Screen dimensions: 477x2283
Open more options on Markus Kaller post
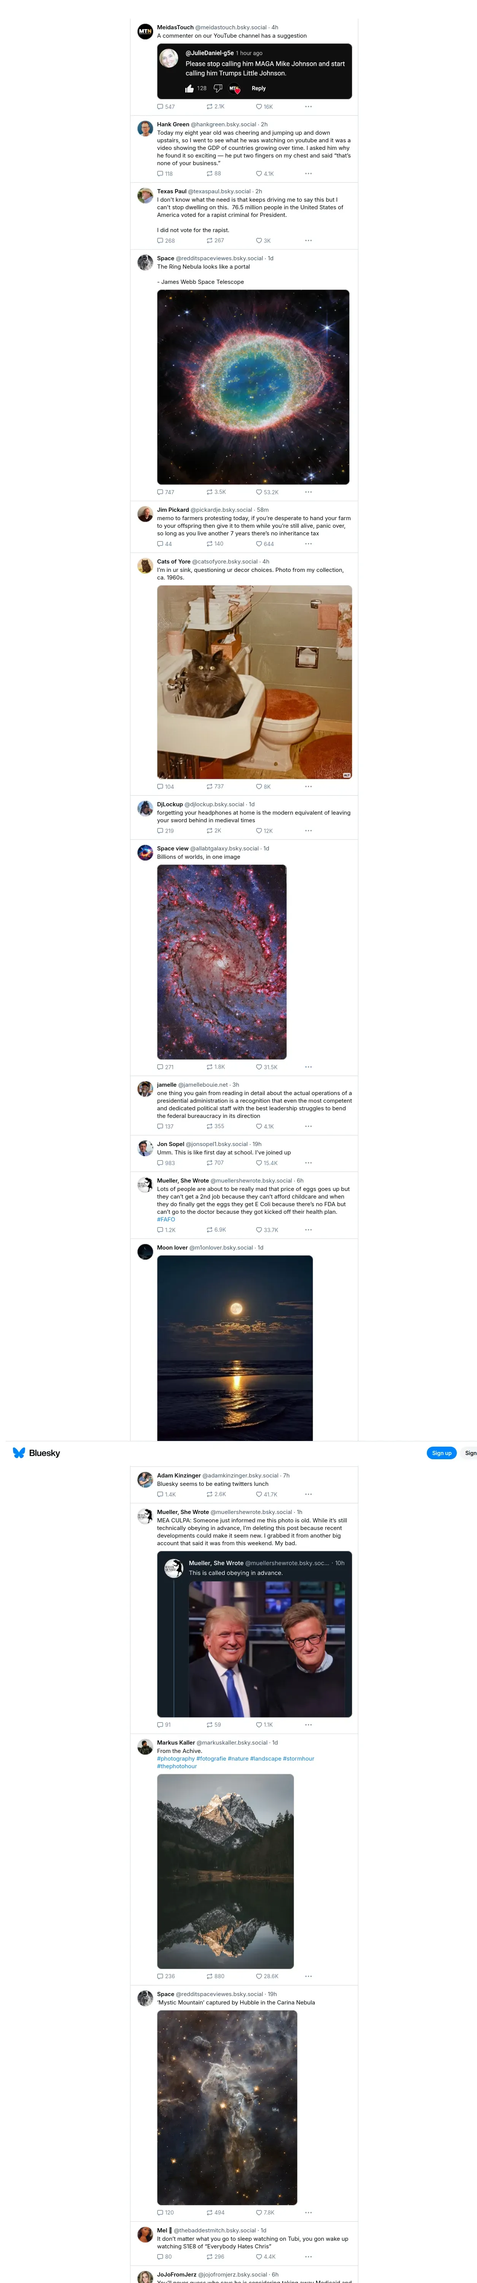[x=308, y=1976]
